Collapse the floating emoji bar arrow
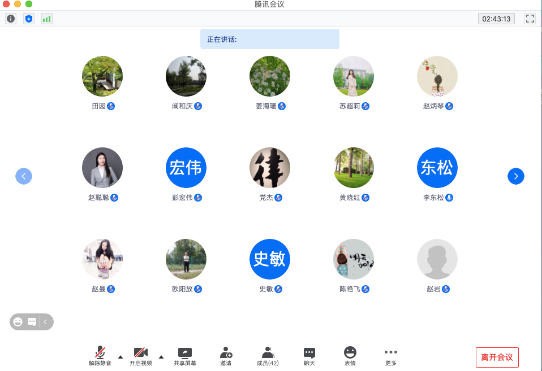 click(x=46, y=322)
